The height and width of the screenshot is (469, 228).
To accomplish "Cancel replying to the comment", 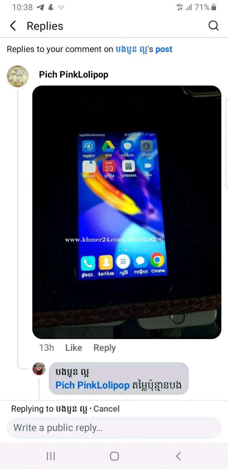I will 106,409.
